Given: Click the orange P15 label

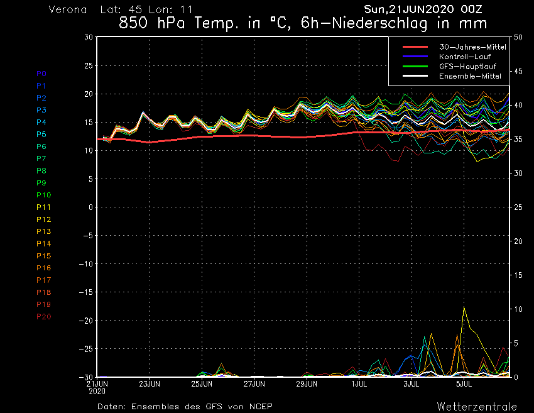Looking at the screenshot, I should [x=43, y=256].
